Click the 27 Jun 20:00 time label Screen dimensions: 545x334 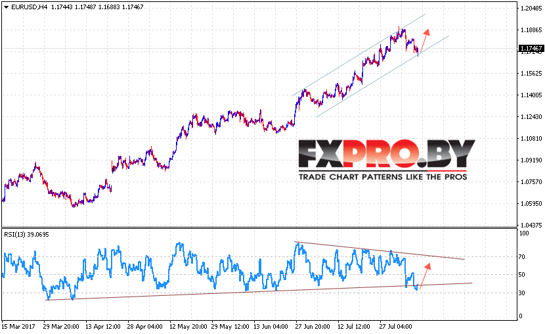313,327
